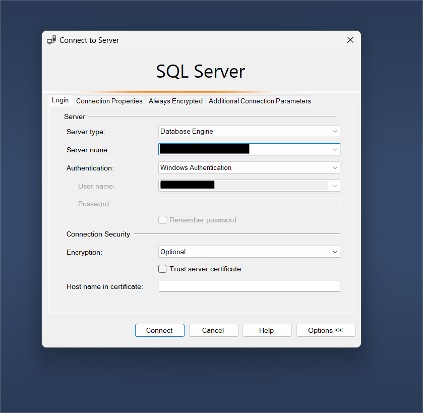
Task: Check Trust server certificate
Action: pos(162,268)
